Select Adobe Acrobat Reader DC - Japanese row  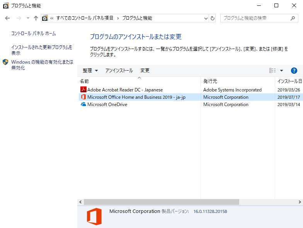click(x=191, y=90)
